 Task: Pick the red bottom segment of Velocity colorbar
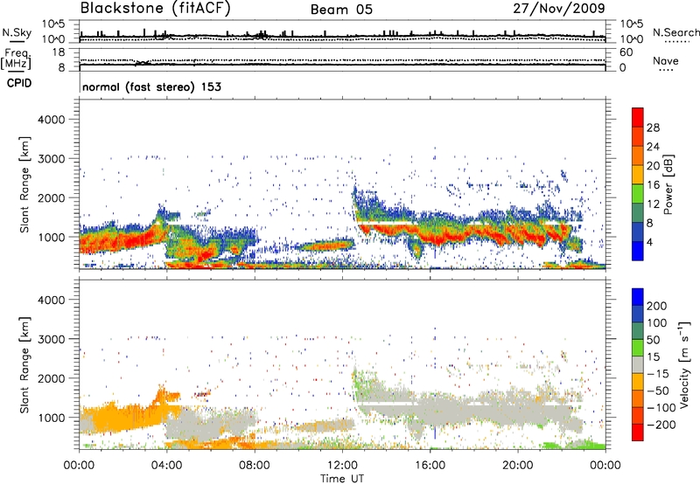638,432
